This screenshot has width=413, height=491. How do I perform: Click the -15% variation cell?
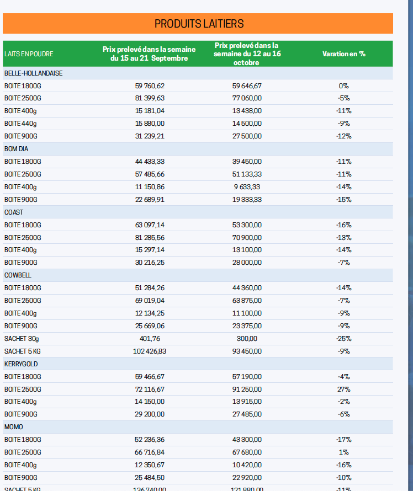pyautogui.click(x=344, y=200)
